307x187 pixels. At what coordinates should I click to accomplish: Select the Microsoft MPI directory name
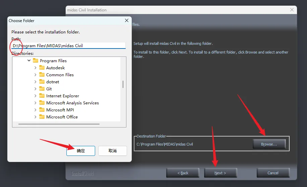pyautogui.click(x=60, y=110)
